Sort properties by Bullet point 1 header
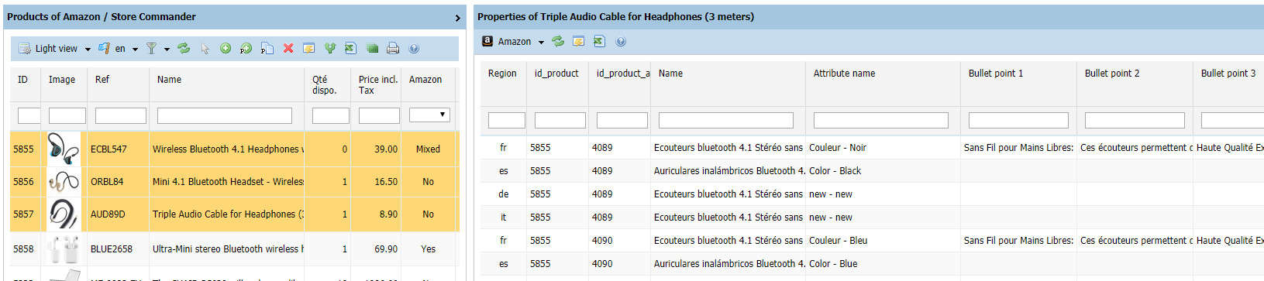Image resolution: width=1264 pixels, height=281 pixels. coord(1019,84)
